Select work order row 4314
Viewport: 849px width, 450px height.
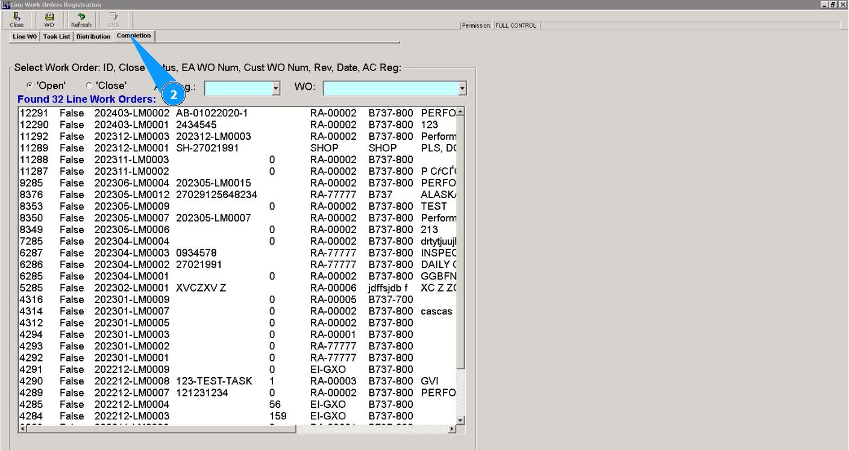(x=237, y=311)
